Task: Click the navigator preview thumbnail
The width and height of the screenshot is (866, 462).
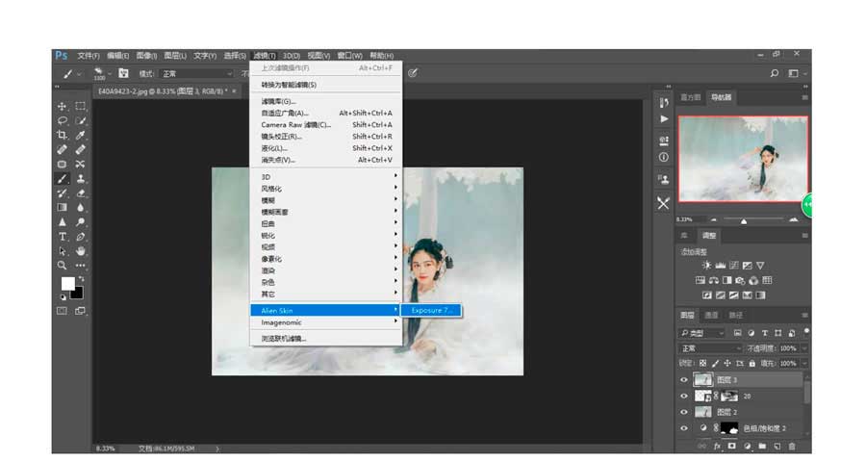Action: click(x=742, y=159)
